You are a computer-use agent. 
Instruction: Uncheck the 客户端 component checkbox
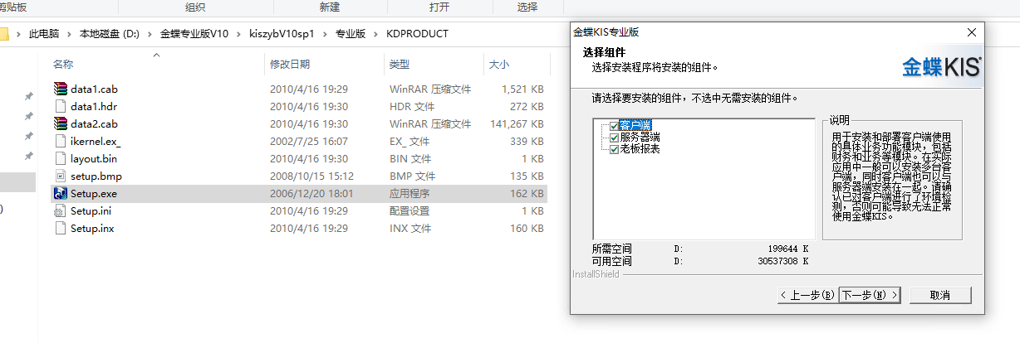click(x=614, y=126)
